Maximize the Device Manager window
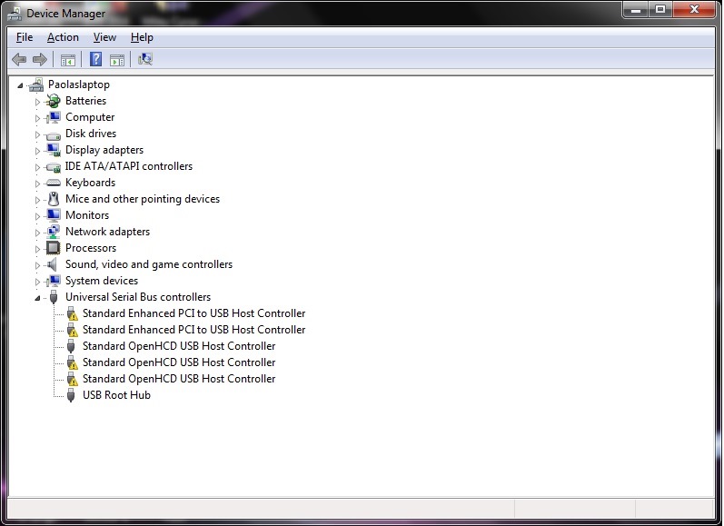 pyautogui.click(x=660, y=9)
